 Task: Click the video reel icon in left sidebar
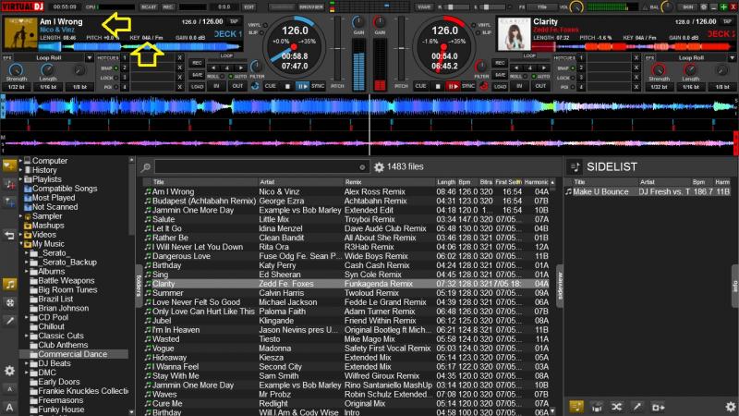click(10, 302)
